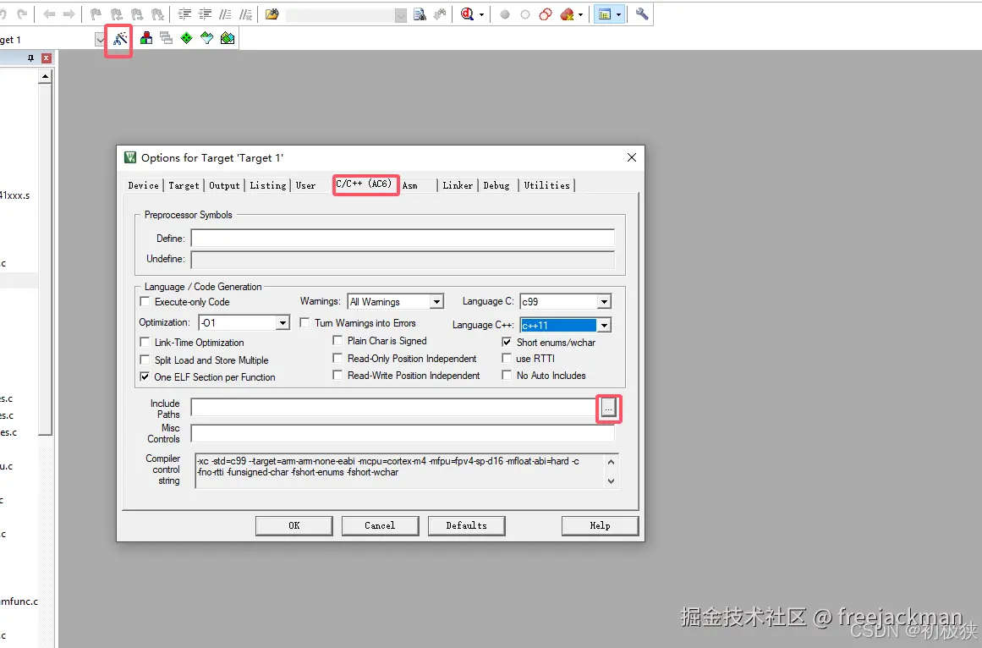Image resolution: width=982 pixels, height=648 pixels.
Task: Open the Language C dropdown
Action: click(604, 302)
